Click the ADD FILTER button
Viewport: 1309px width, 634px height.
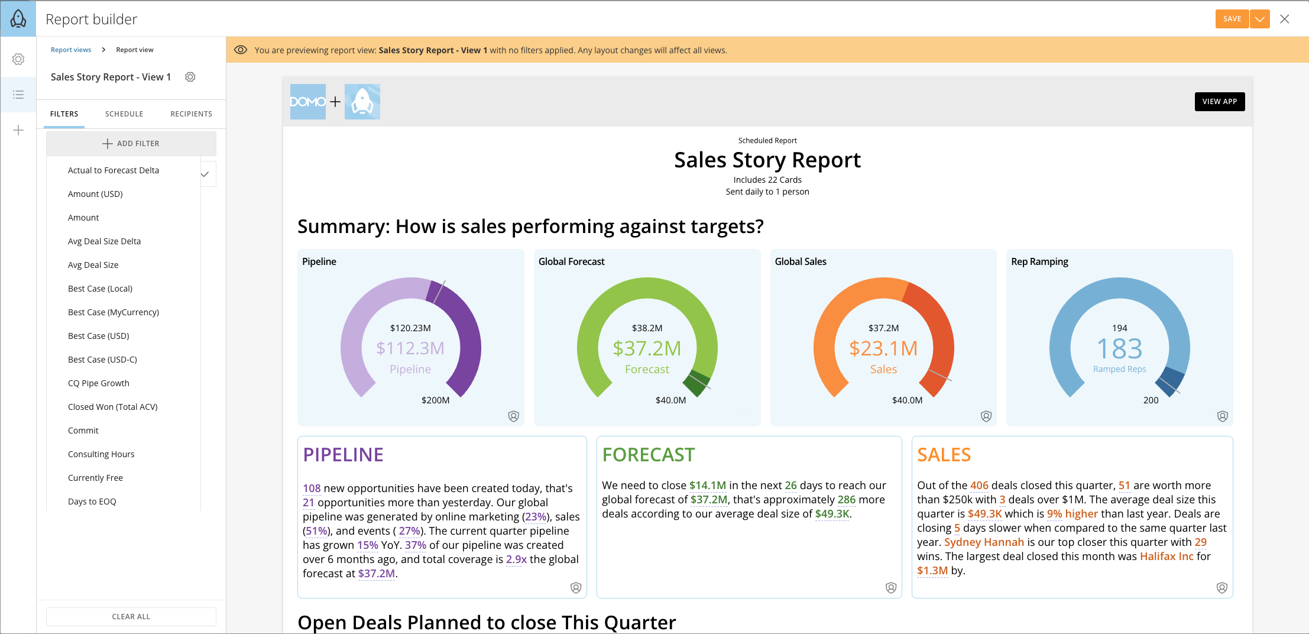tap(131, 143)
